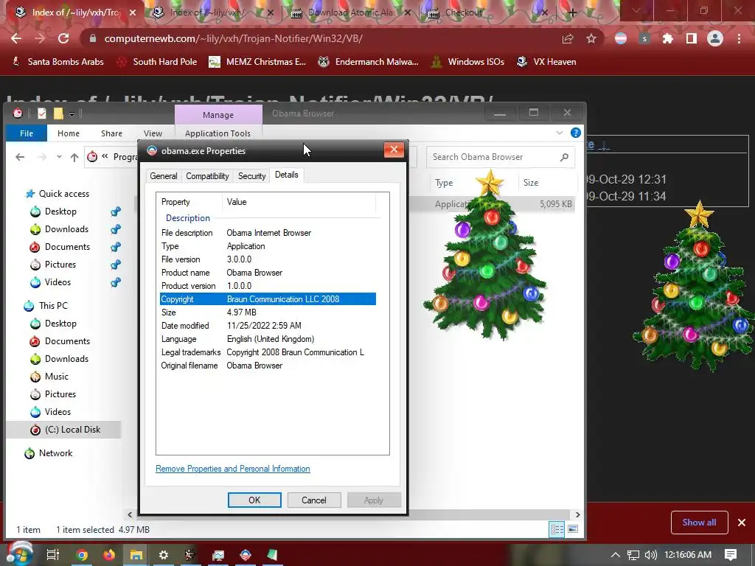This screenshot has width=755, height=566.
Task: Open the Windows ISOs bookmark
Action: [x=467, y=62]
